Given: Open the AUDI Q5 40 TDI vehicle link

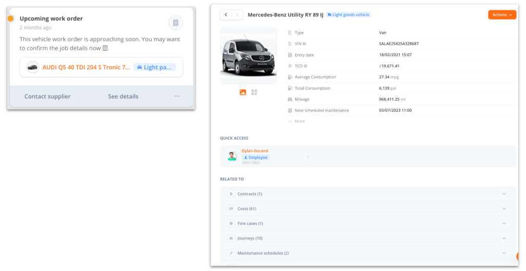Looking at the screenshot, I should coord(86,67).
